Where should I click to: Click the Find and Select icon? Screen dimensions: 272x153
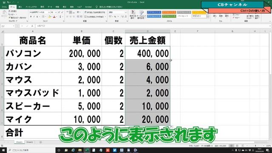tap(257, 16)
